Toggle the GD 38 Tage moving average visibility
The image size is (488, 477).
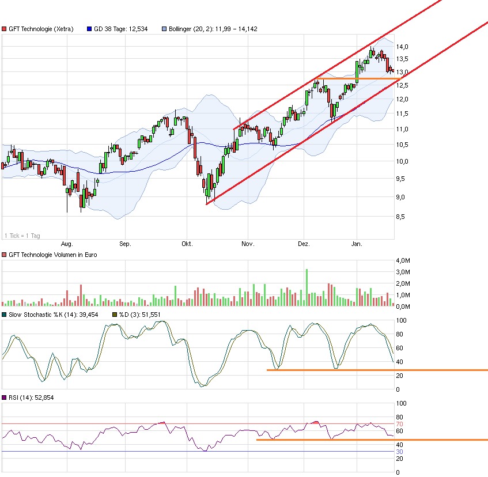point(88,28)
